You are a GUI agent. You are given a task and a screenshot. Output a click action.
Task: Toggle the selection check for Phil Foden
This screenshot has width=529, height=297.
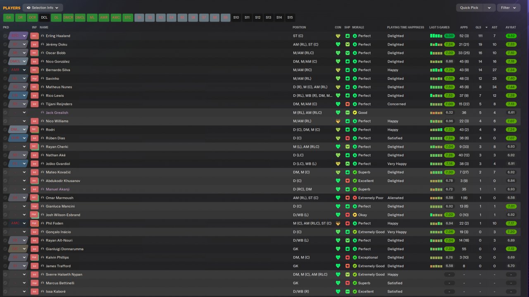point(5,223)
